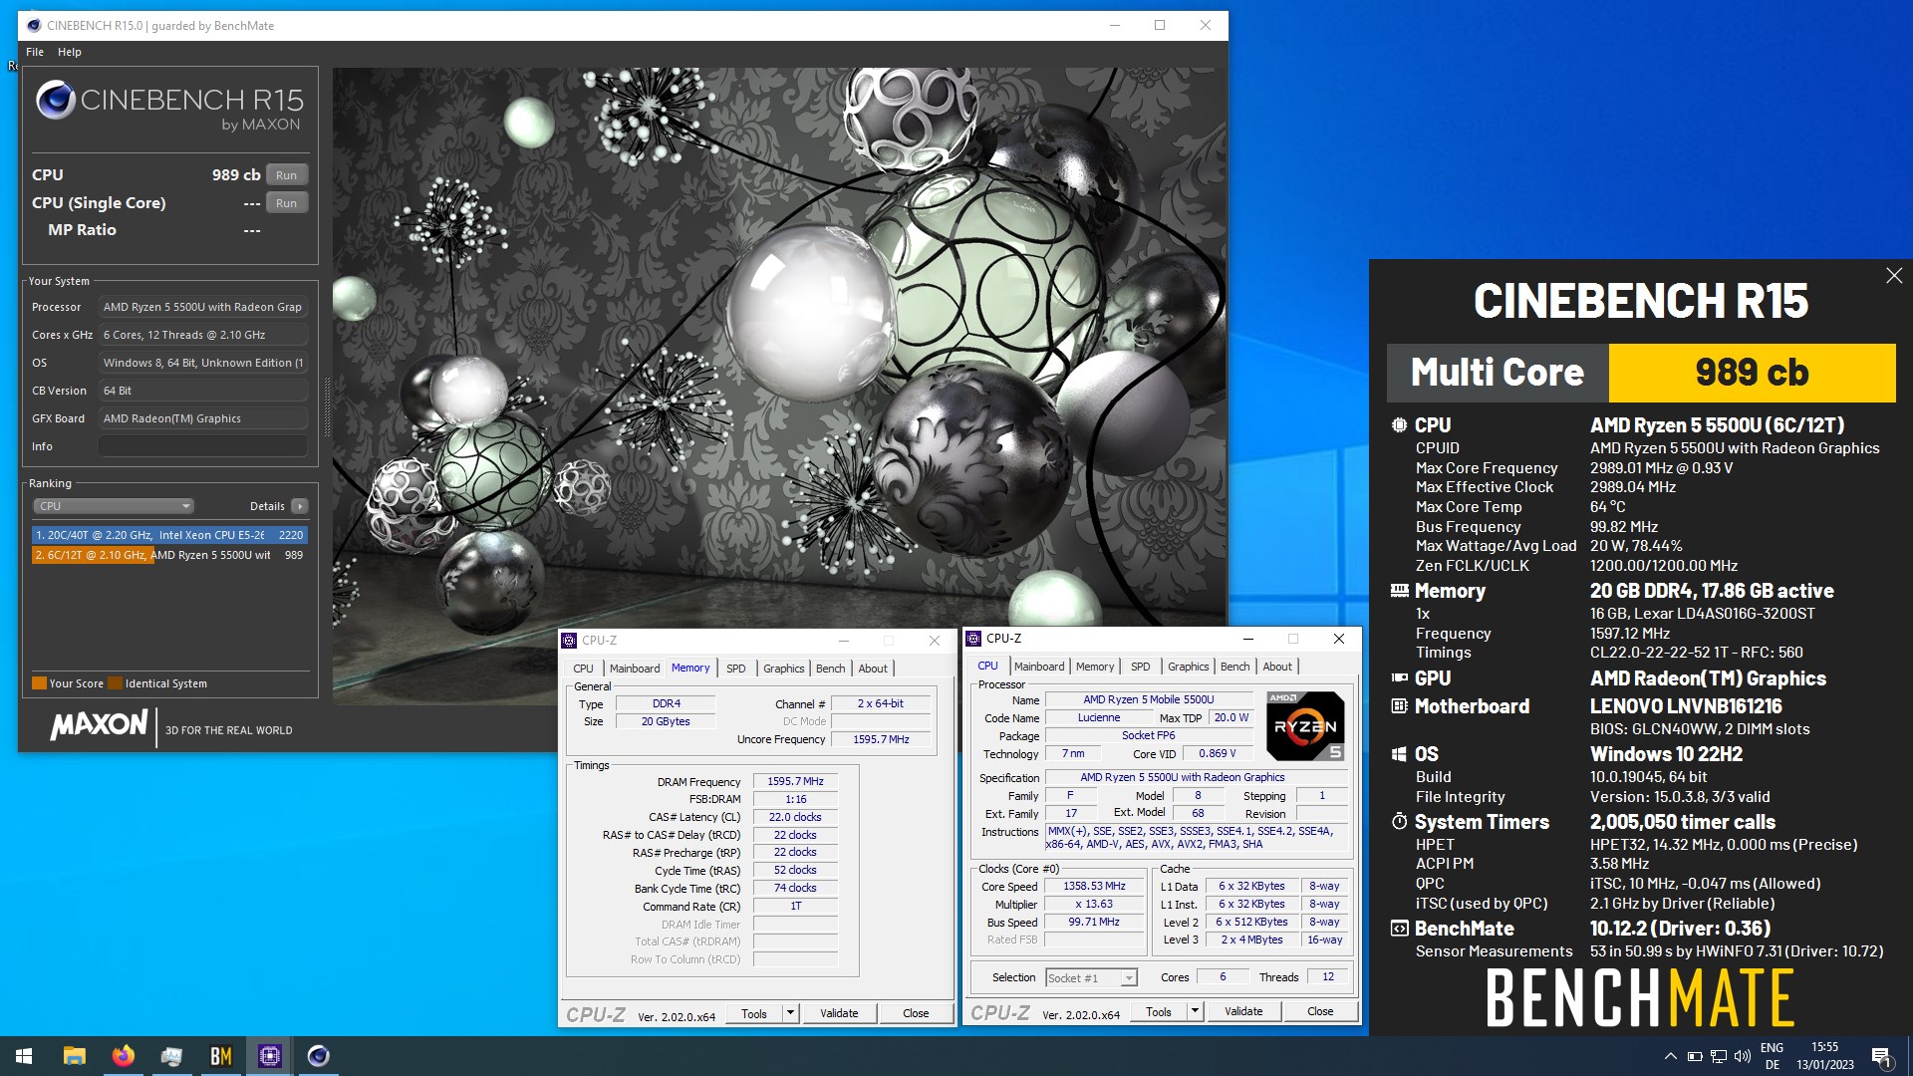Open the notification center icon

[x=1881, y=1056]
